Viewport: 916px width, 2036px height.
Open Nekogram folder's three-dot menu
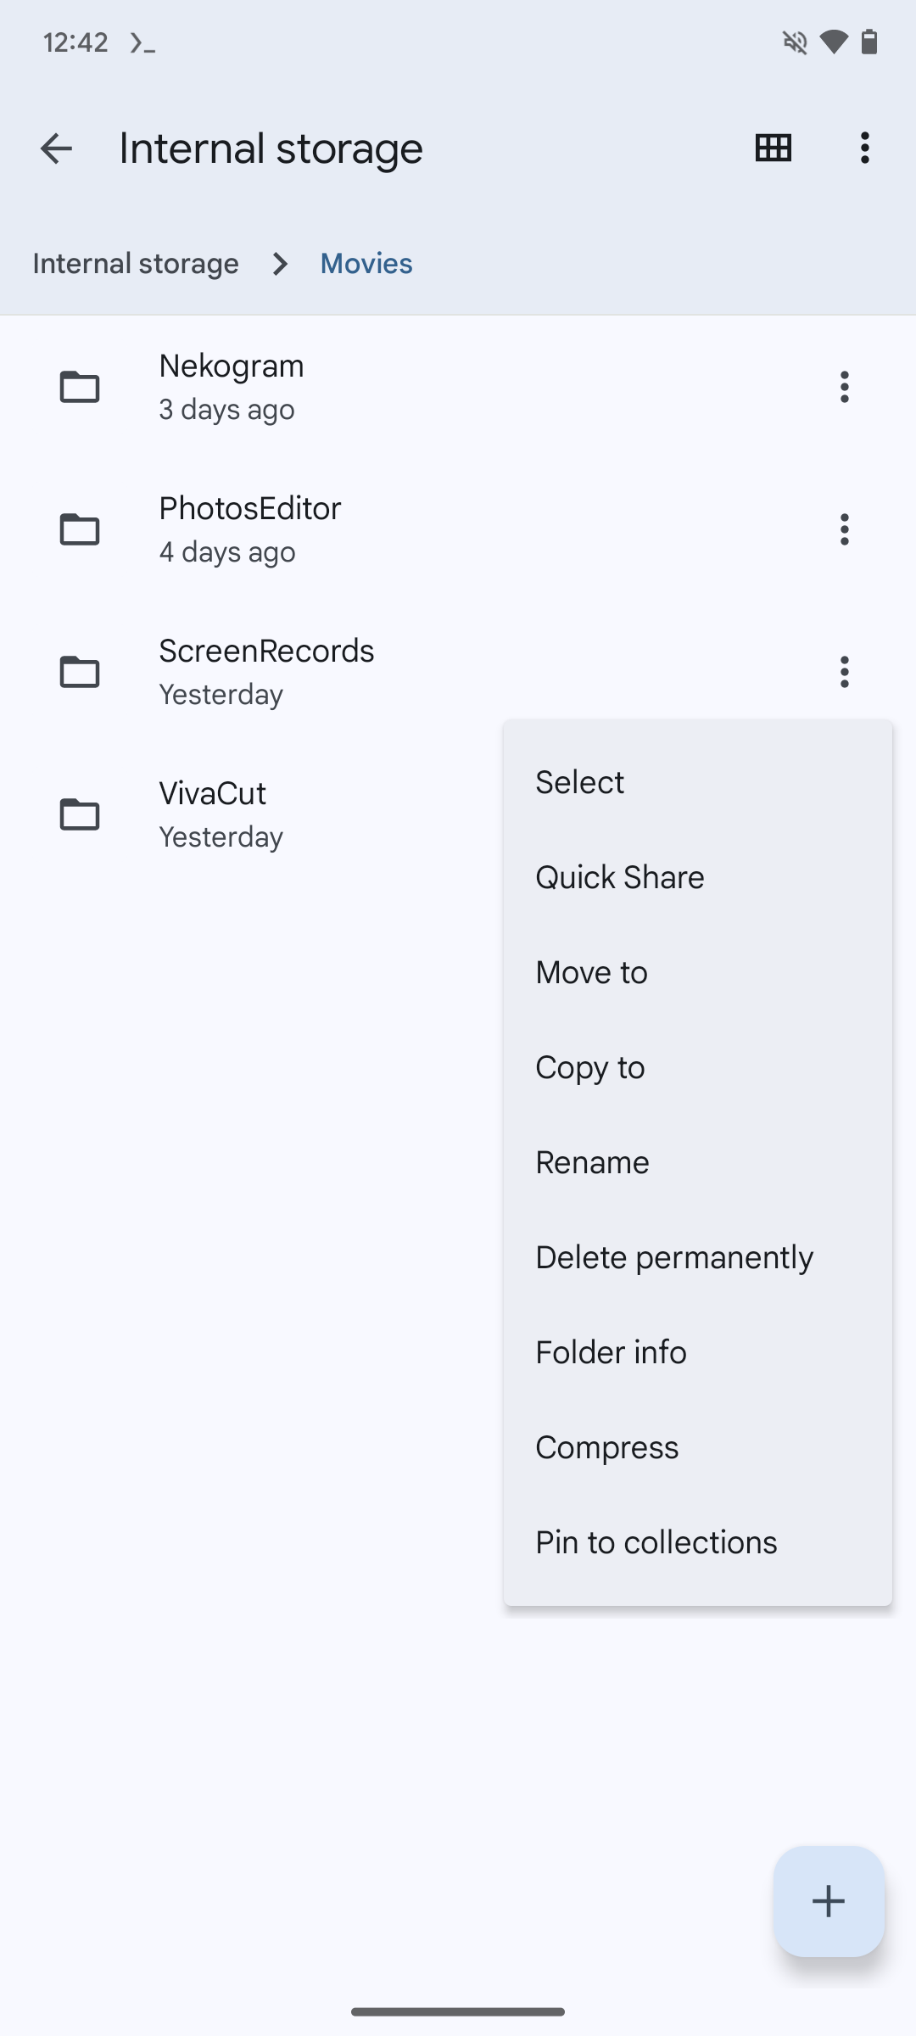[844, 387]
